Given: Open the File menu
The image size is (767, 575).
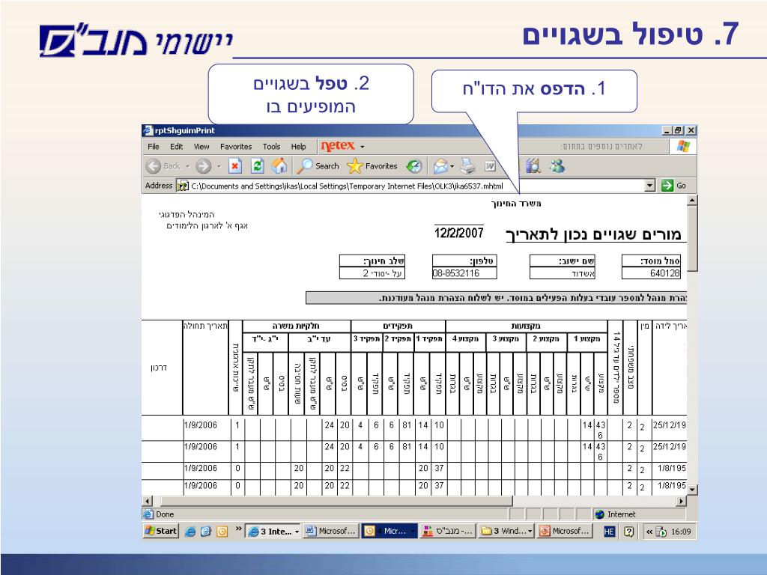Looking at the screenshot, I should (153, 146).
